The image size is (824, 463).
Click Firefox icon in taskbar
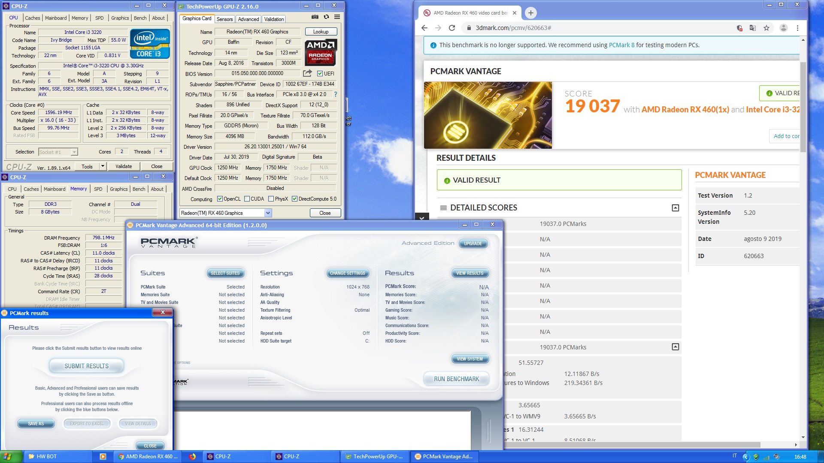(192, 457)
